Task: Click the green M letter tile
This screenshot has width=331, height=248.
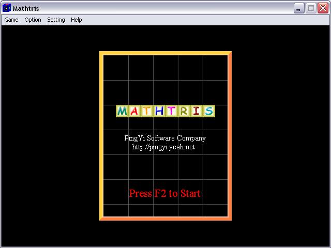Action: (x=122, y=111)
